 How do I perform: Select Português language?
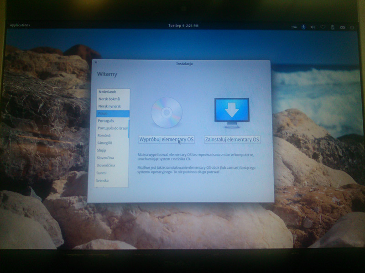(113, 121)
